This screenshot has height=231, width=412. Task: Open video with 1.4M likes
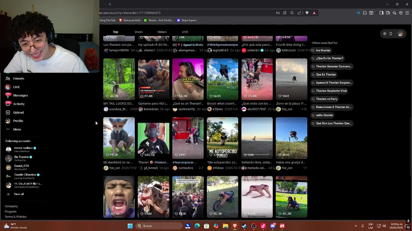click(x=154, y=197)
